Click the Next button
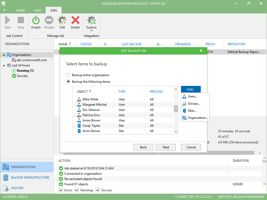Image resolution: width=267 pixels, height=200 pixels. point(166,147)
